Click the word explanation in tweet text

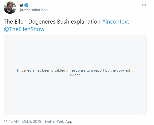point(86,22)
